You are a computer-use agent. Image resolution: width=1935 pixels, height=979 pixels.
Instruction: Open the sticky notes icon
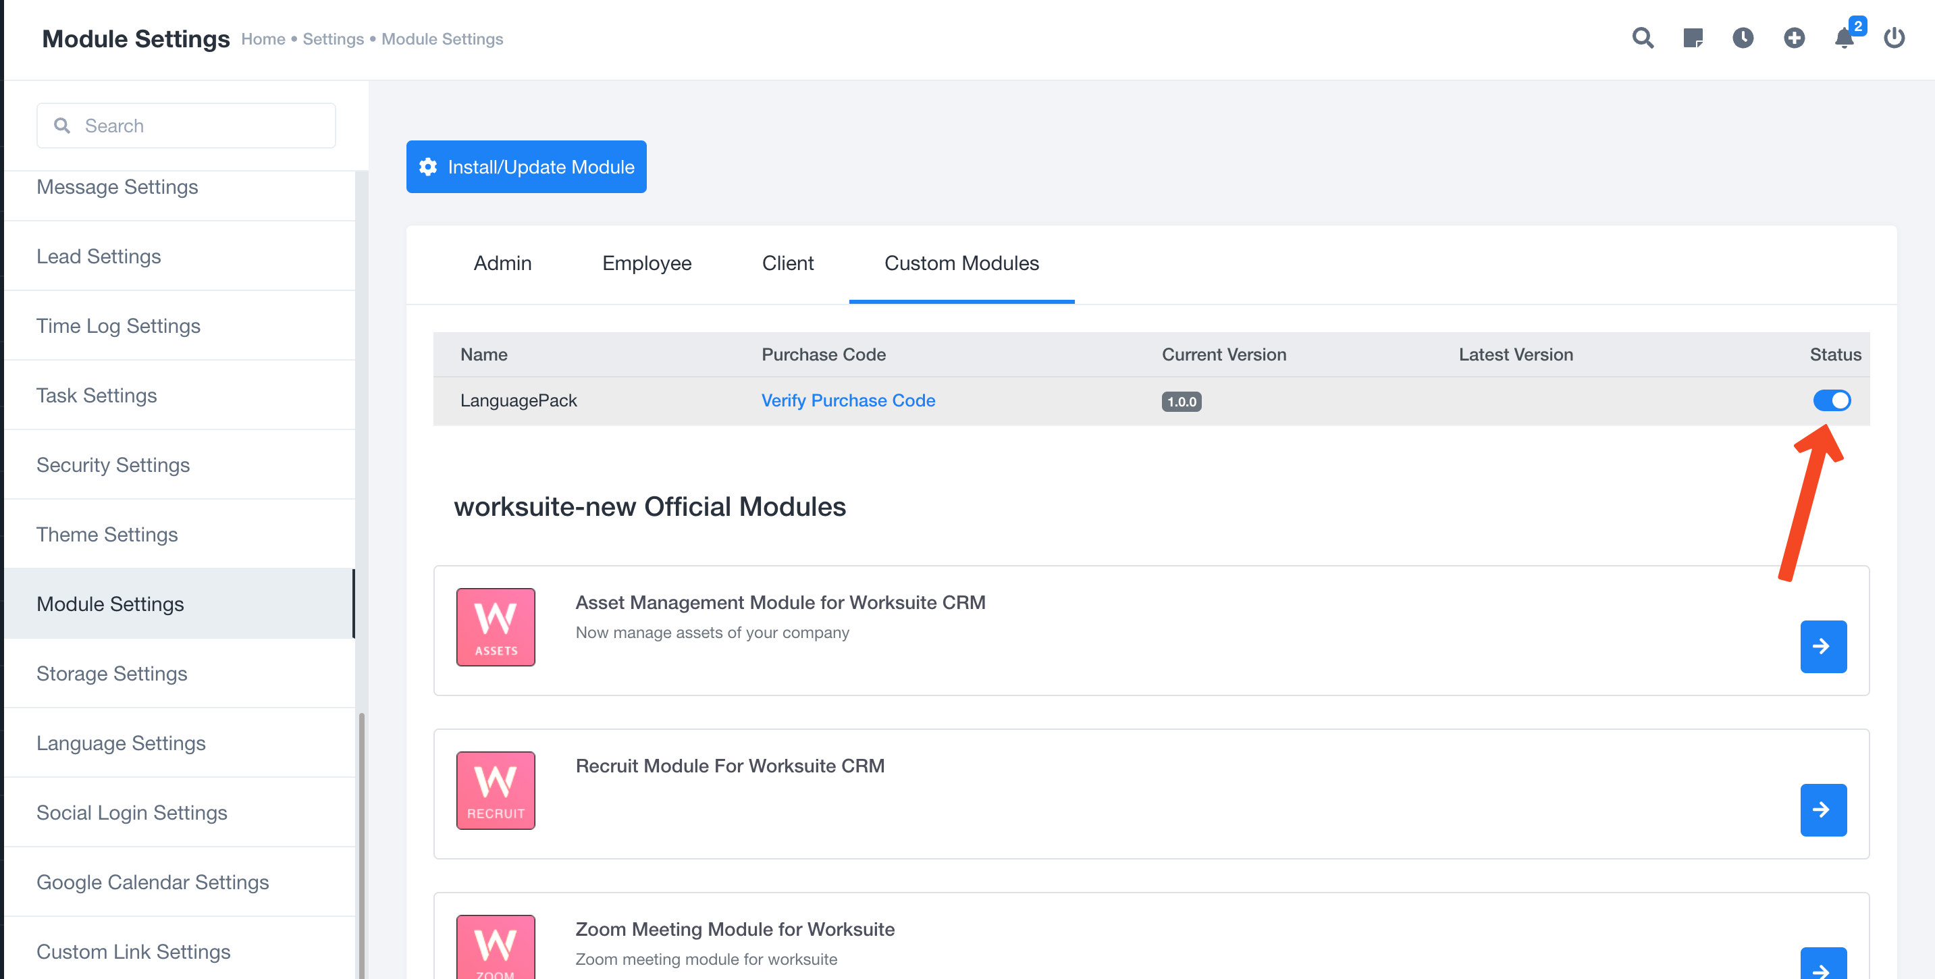[x=1693, y=38]
